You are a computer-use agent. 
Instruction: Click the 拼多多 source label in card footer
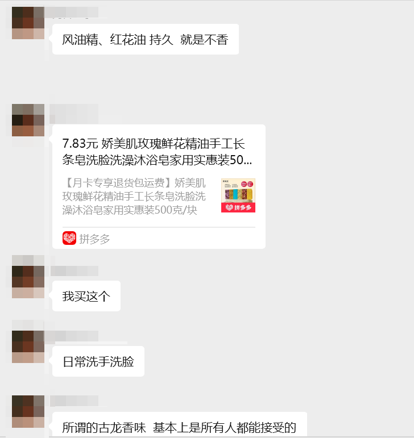(94, 239)
